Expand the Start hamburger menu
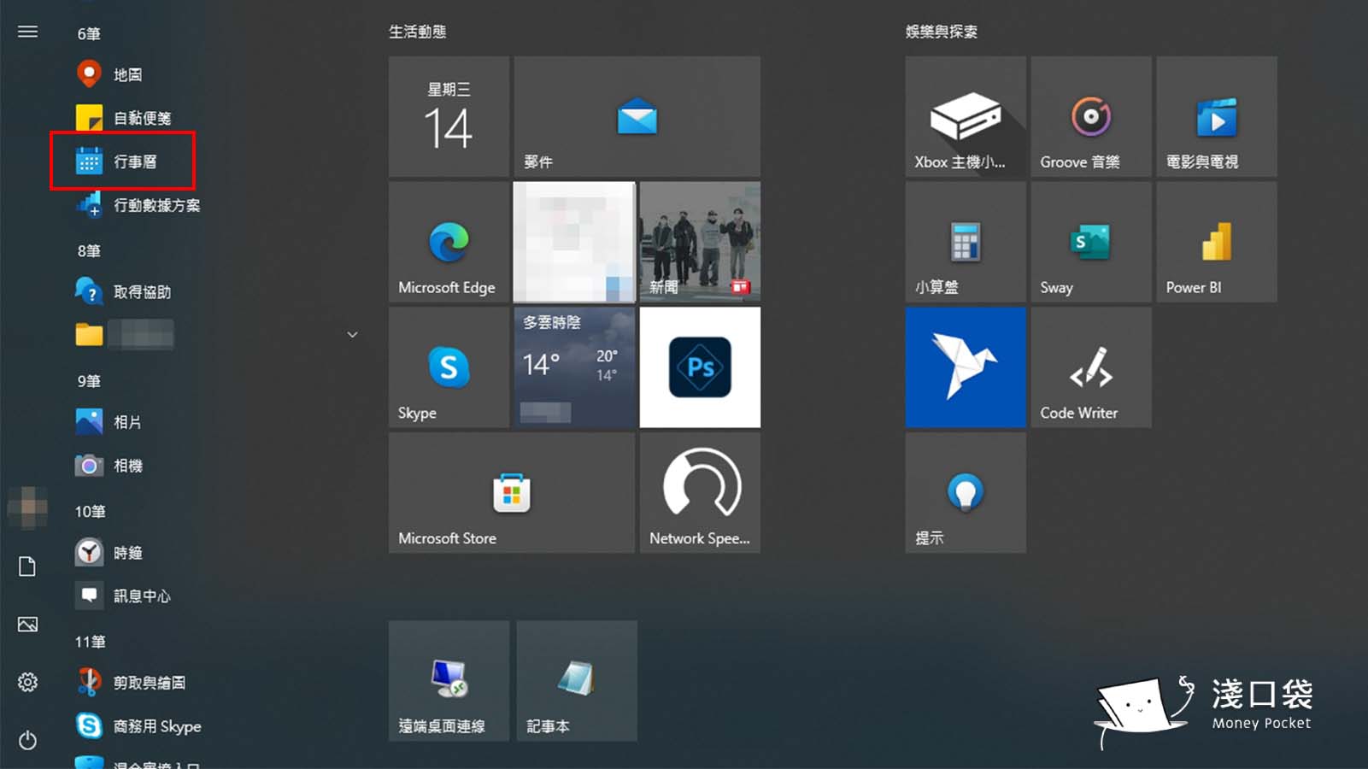This screenshot has height=769, width=1368. coord(27,32)
